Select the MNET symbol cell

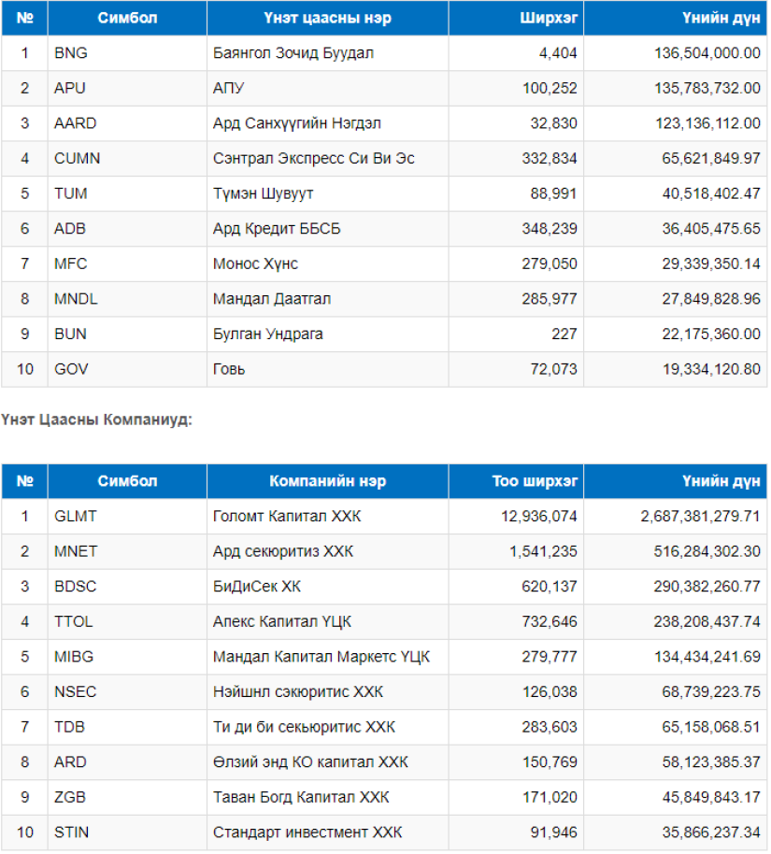click(127, 551)
